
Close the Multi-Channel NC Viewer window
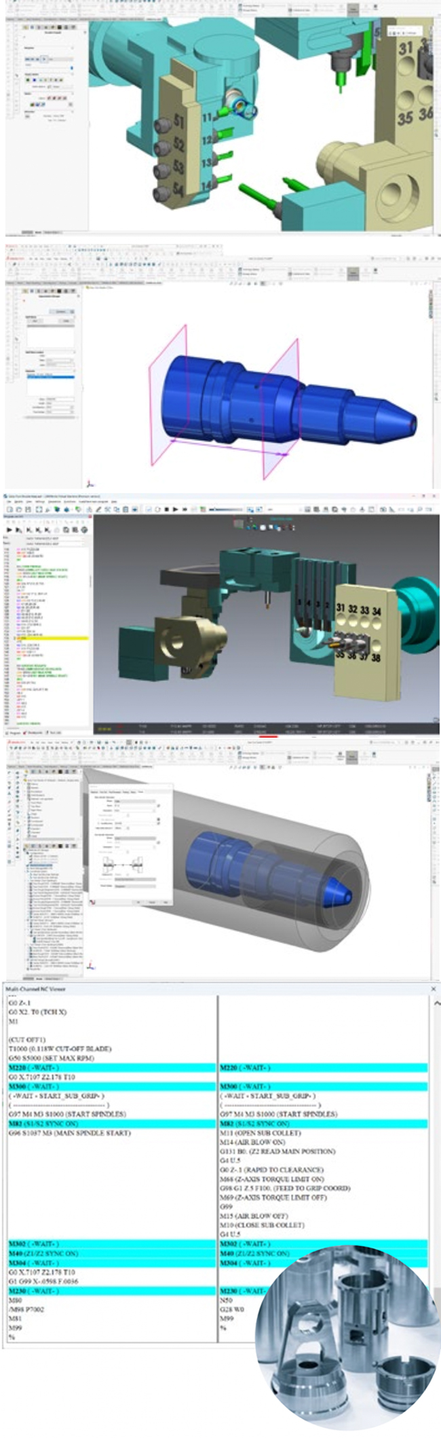434,988
